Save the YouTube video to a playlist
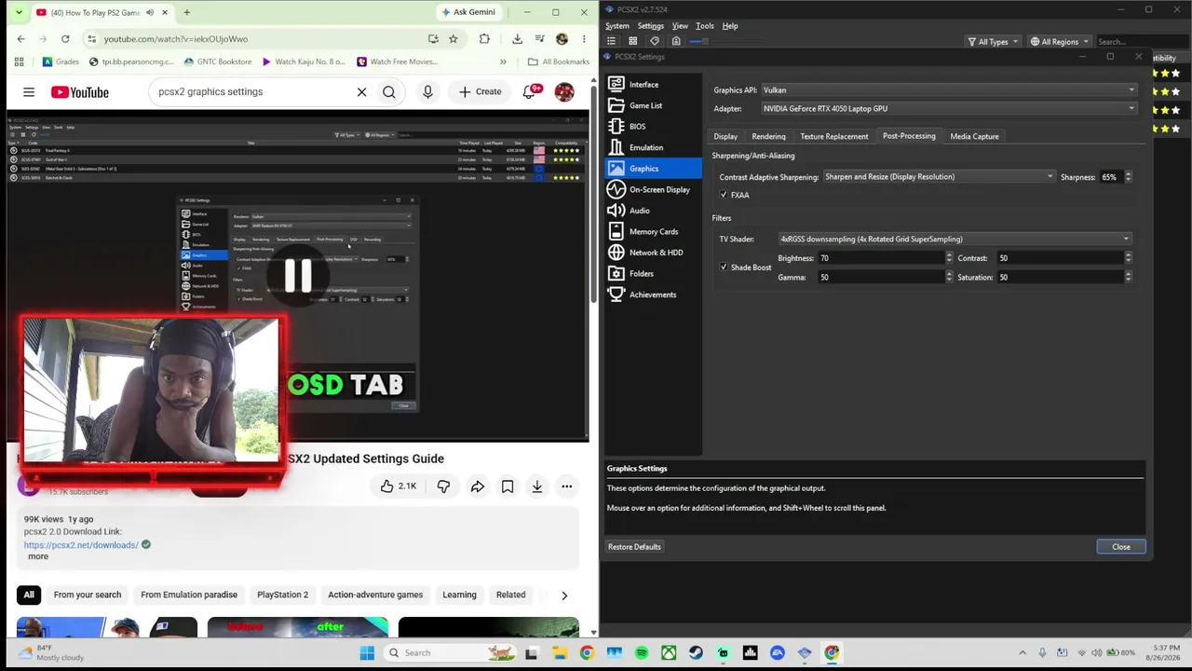This screenshot has width=1192, height=671. (508, 486)
